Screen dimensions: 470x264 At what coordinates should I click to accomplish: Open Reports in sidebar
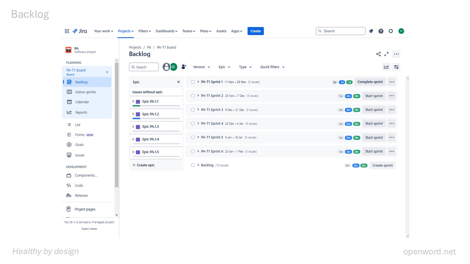[x=87, y=112]
